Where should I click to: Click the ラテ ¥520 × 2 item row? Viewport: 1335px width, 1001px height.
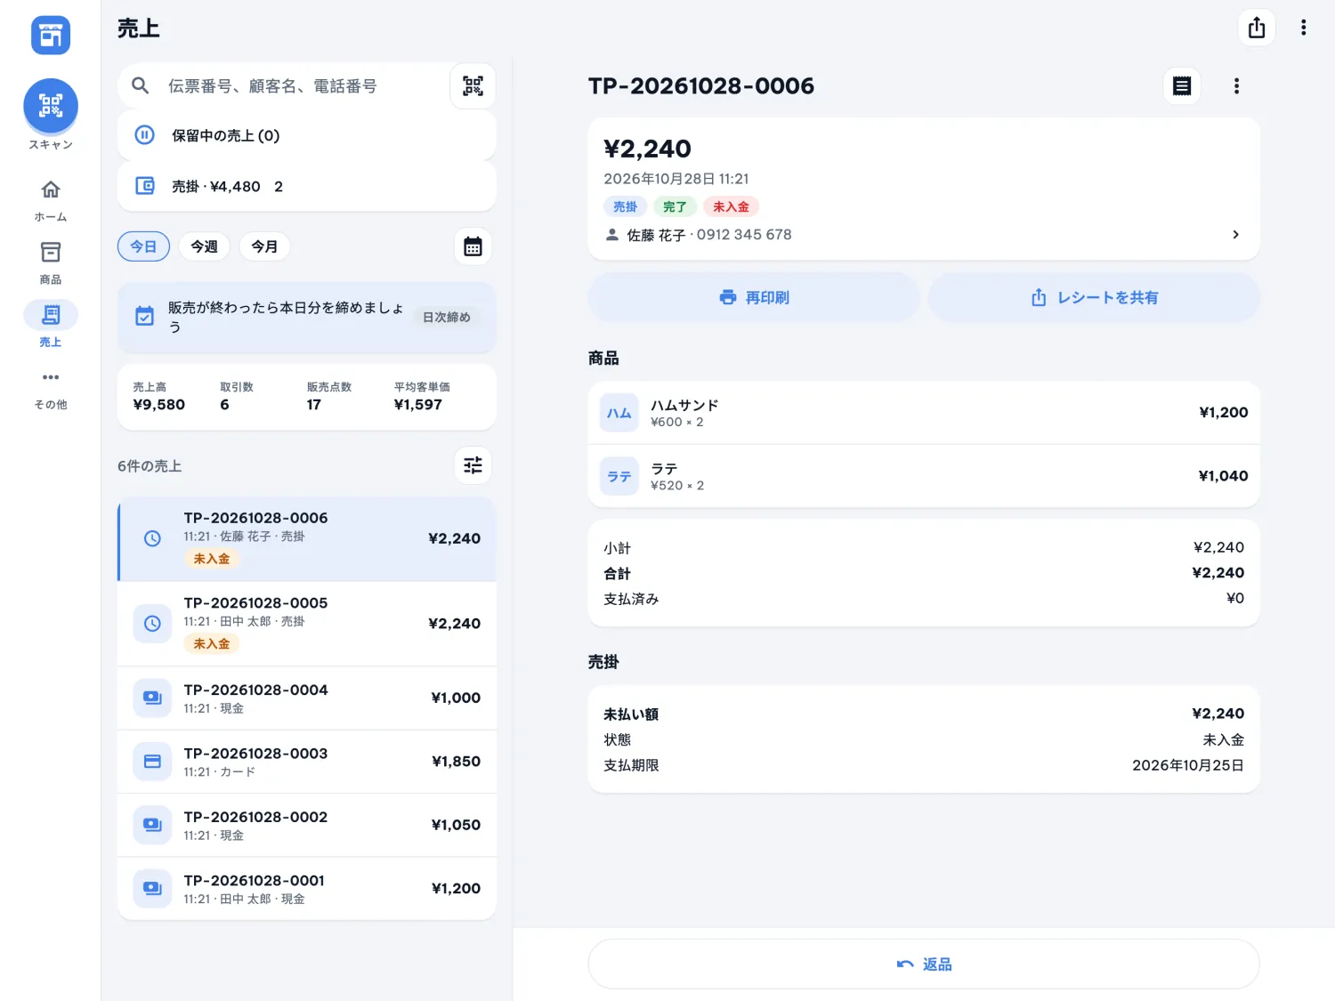tap(924, 476)
